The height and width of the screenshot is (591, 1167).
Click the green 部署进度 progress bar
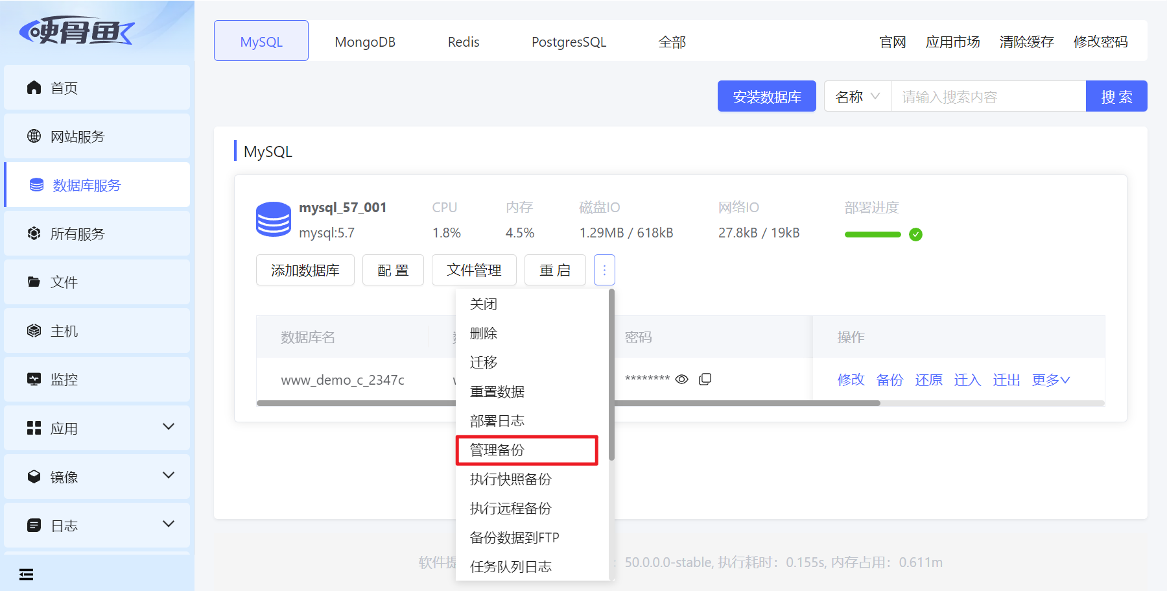873,234
